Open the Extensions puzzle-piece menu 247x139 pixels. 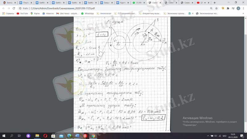tap(228, 8)
